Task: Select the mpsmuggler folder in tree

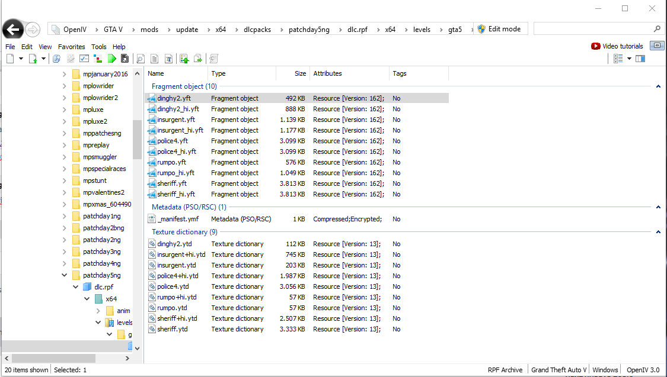Action: click(x=100, y=157)
